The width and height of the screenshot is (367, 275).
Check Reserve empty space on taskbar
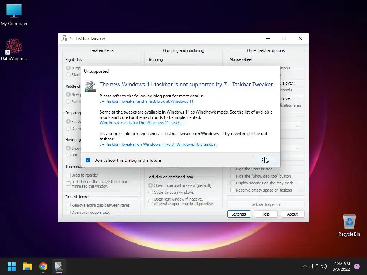[x=233, y=190]
